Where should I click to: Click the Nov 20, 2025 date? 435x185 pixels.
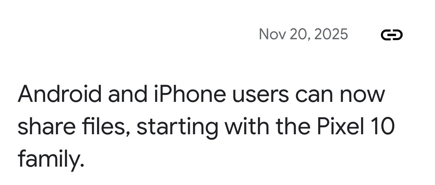coord(303,35)
